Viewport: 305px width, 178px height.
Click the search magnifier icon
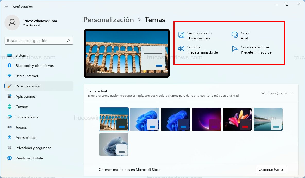point(68,41)
